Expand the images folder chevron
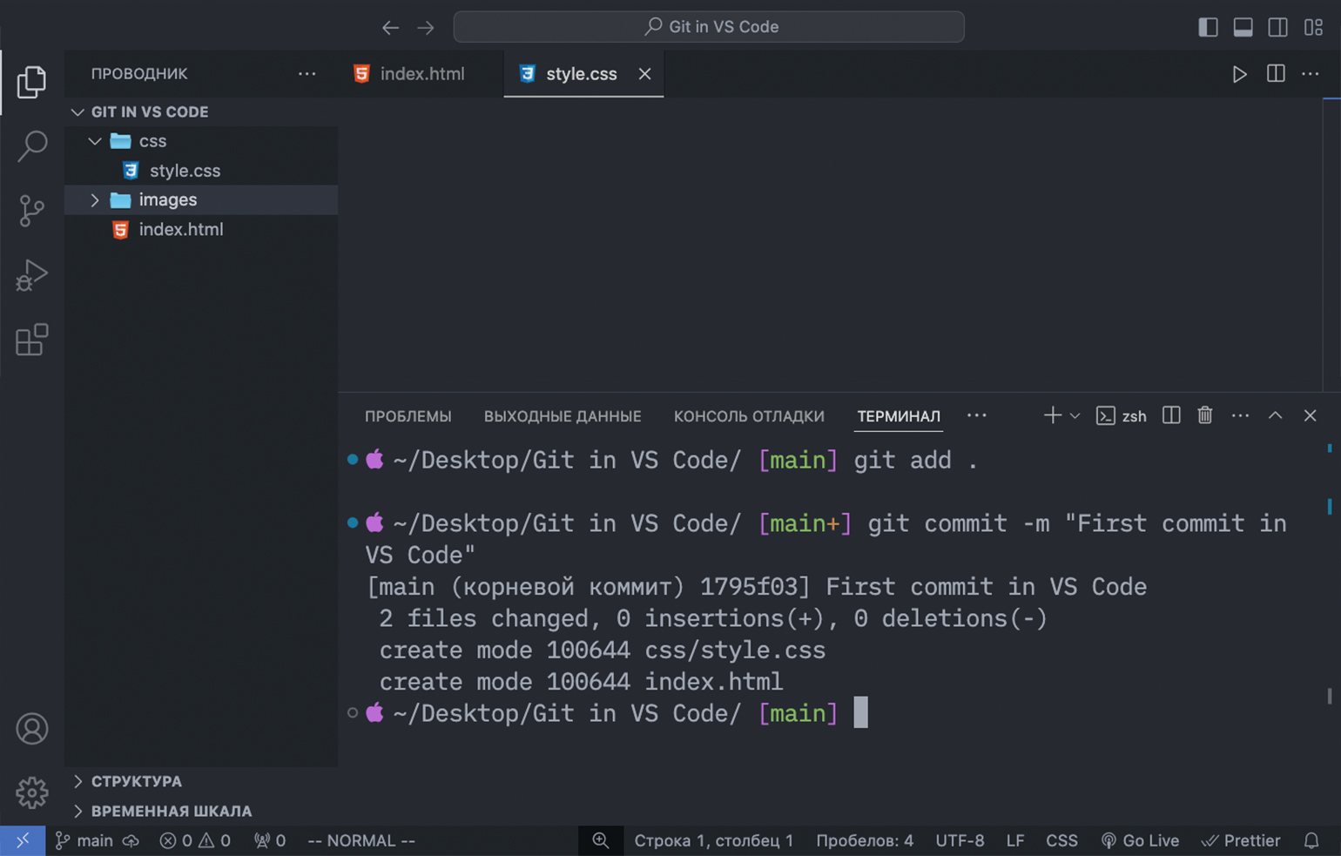 pos(95,200)
